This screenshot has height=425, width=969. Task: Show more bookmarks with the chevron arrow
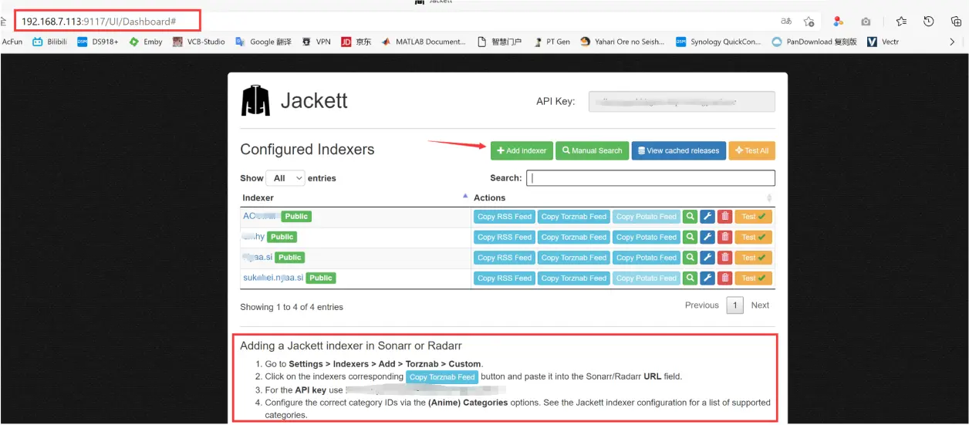[952, 42]
